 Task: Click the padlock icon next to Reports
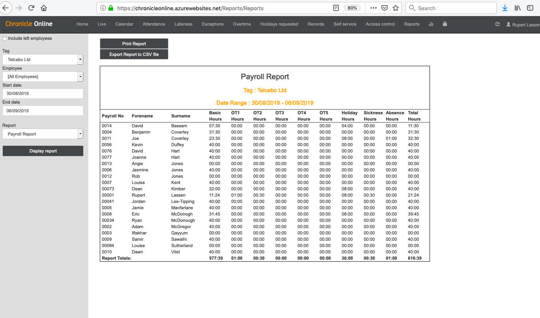tap(445, 24)
